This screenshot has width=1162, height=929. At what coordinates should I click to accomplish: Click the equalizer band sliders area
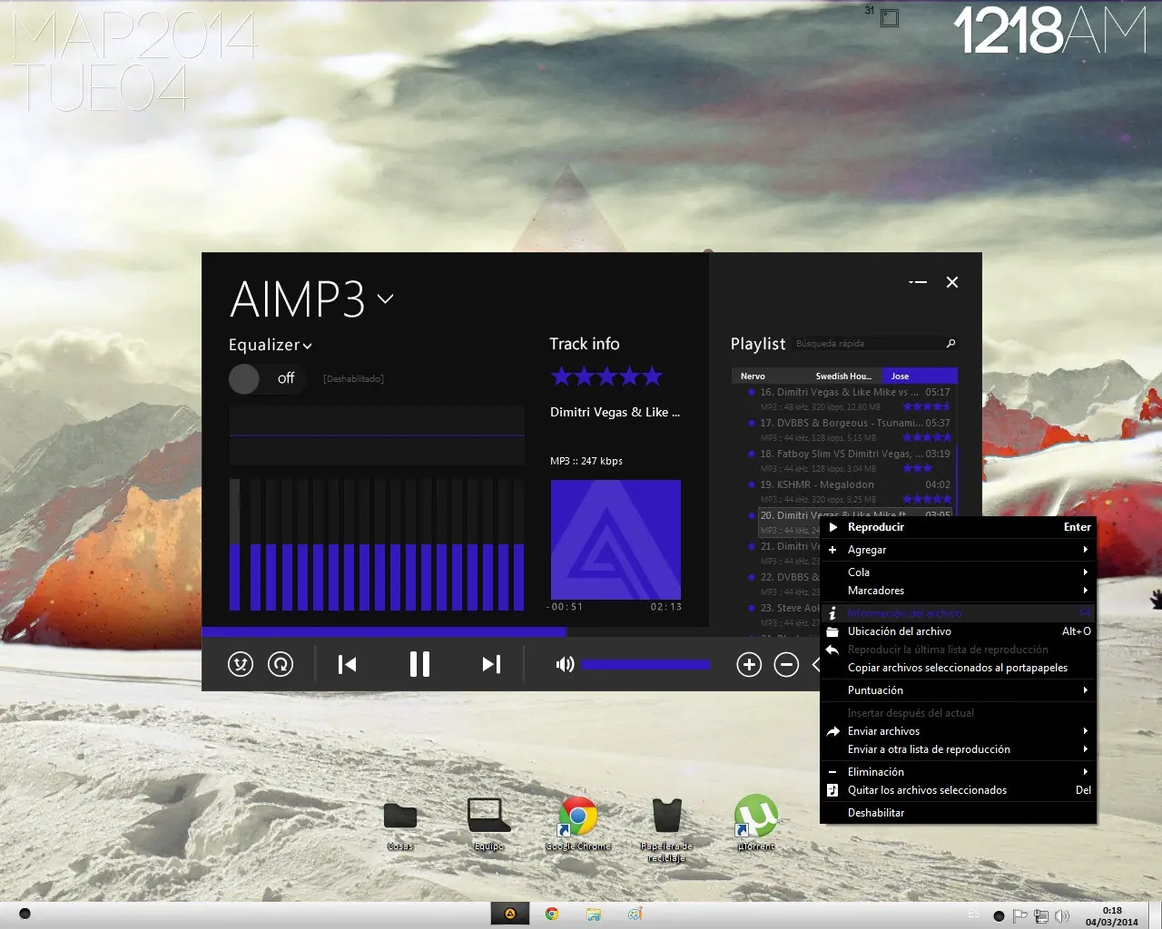pyautogui.click(x=377, y=544)
